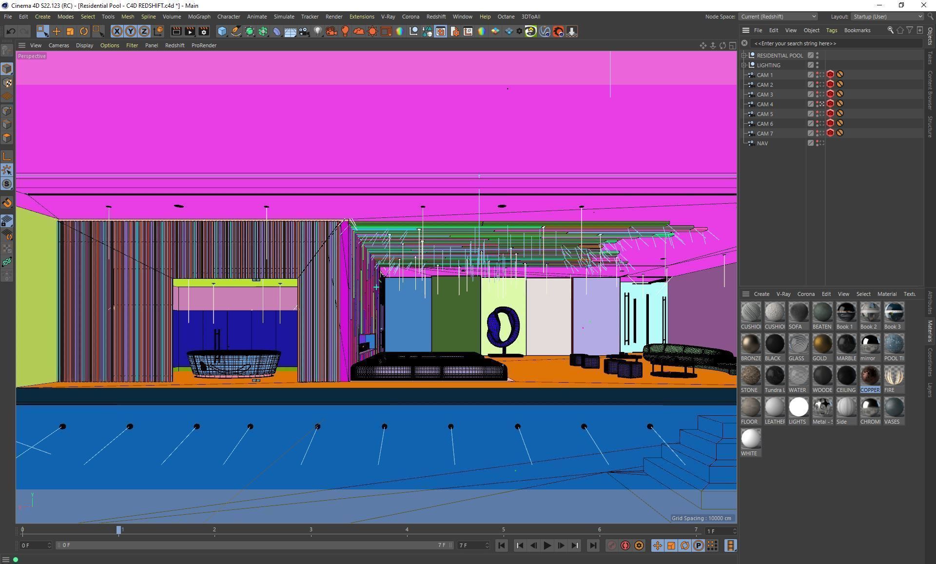Image resolution: width=936 pixels, height=564 pixels.
Task: Toggle the X-axis lock icon
Action: [117, 32]
